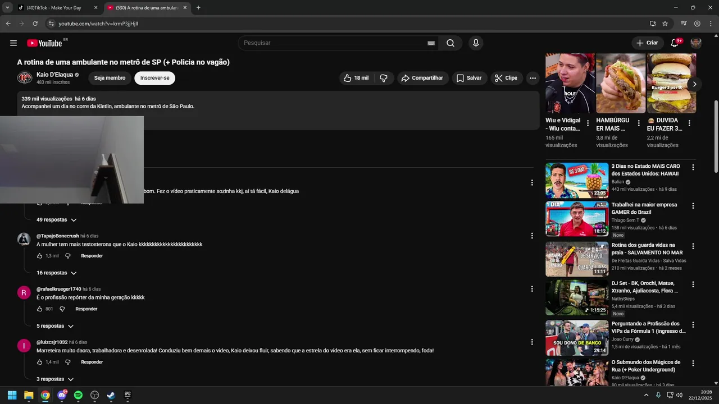Open guarda vidas video thumbnail 11:11

tap(577, 259)
